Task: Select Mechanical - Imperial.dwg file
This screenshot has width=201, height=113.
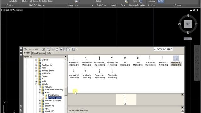Action: point(176,61)
